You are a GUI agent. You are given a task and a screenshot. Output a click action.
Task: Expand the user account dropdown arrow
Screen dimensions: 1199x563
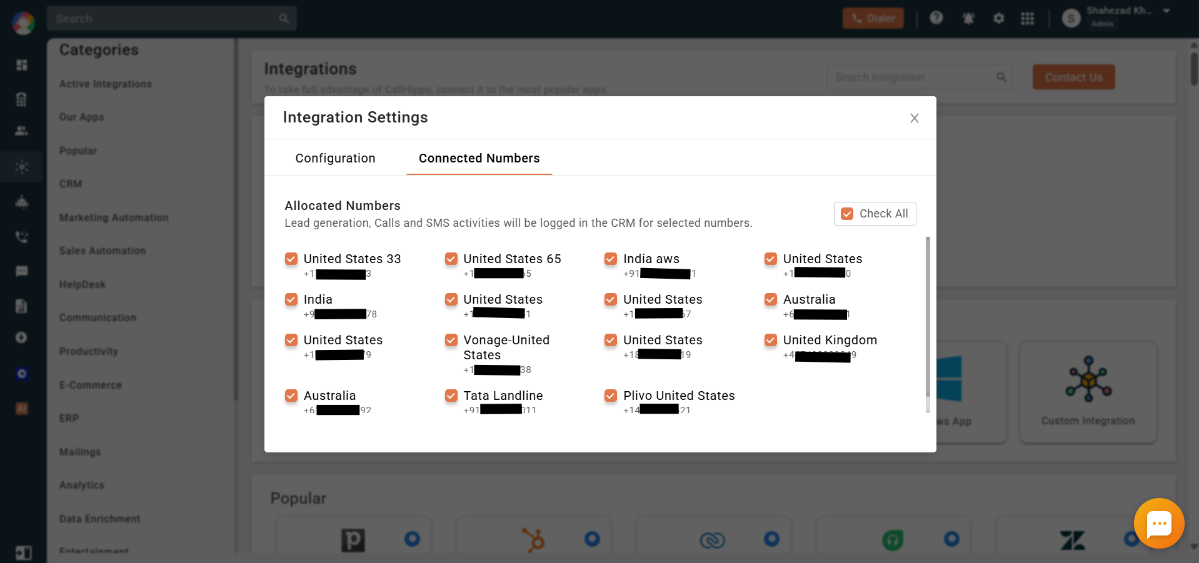click(x=1166, y=11)
